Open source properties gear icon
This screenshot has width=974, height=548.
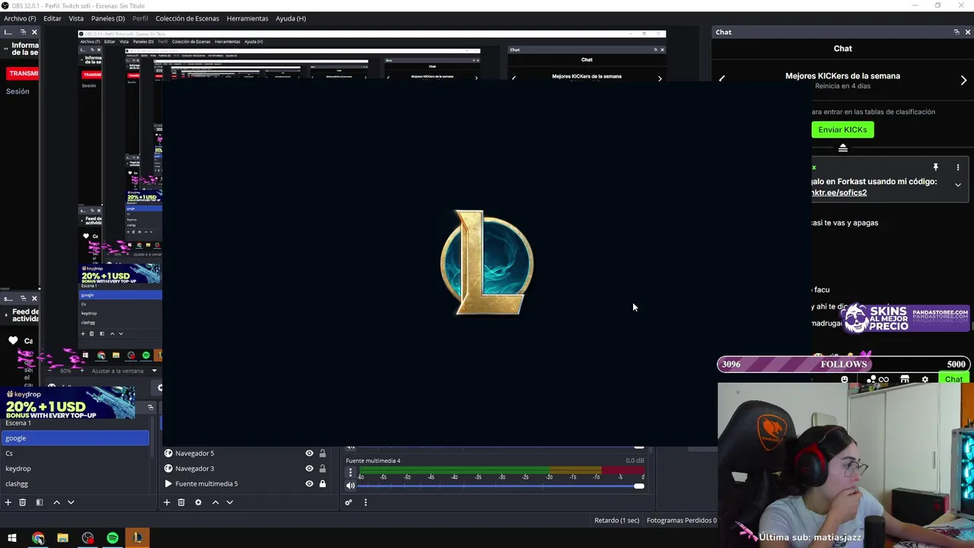pyautogui.click(x=198, y=502)
